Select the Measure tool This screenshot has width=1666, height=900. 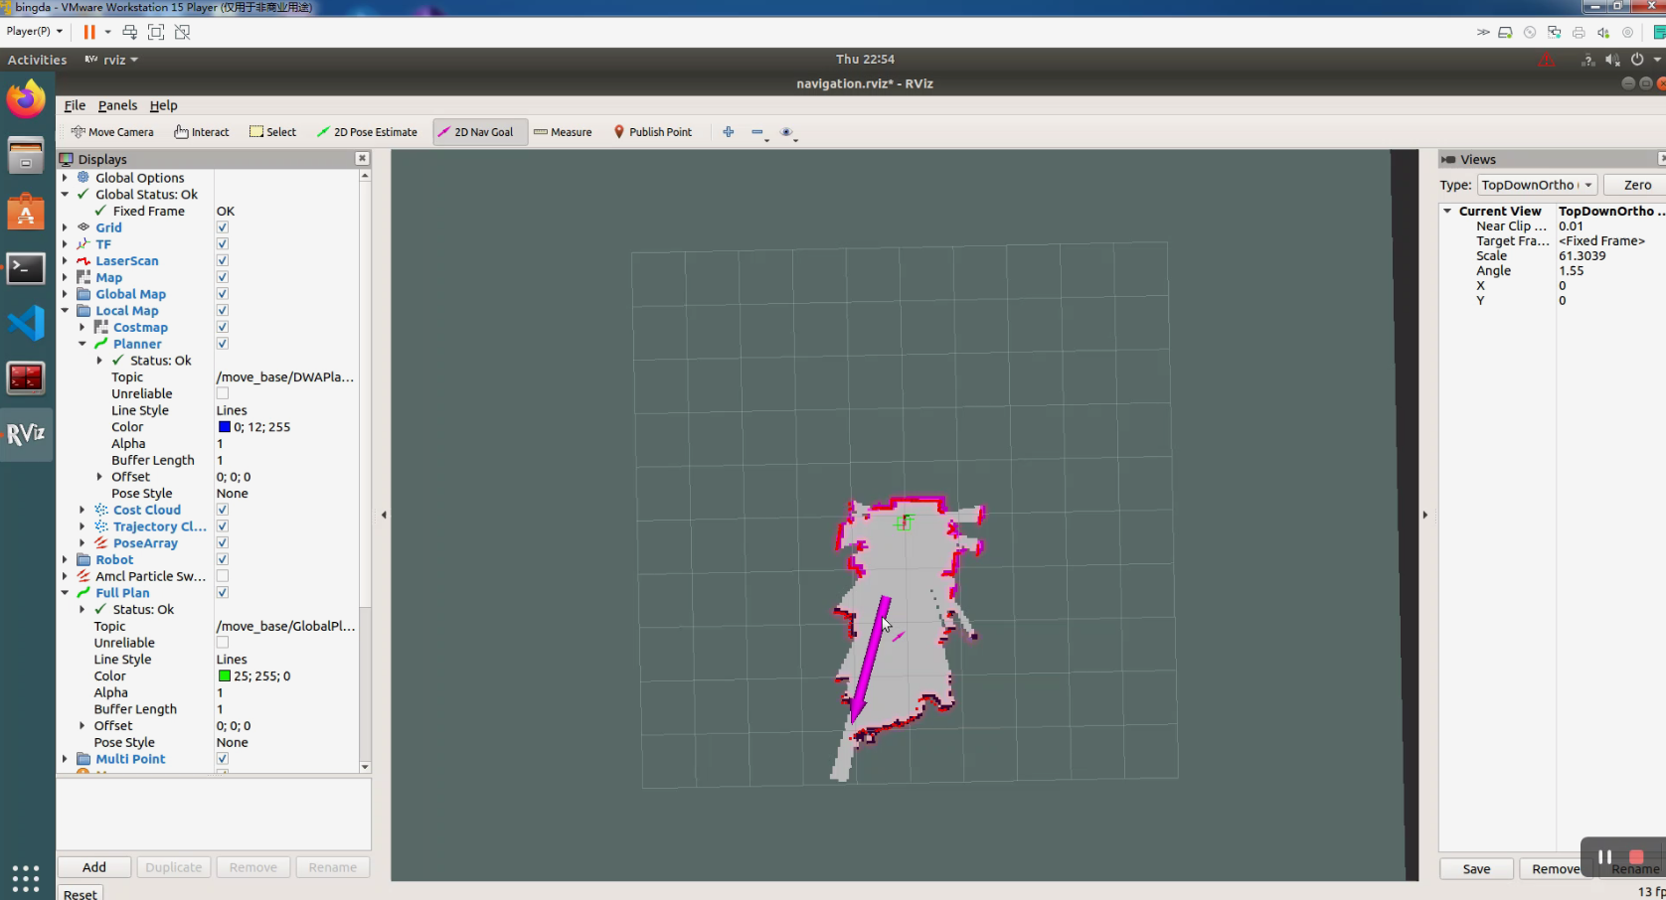coord(563,132)
